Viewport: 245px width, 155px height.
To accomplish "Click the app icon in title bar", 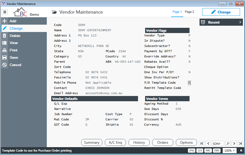I will [x=3, y=4].
